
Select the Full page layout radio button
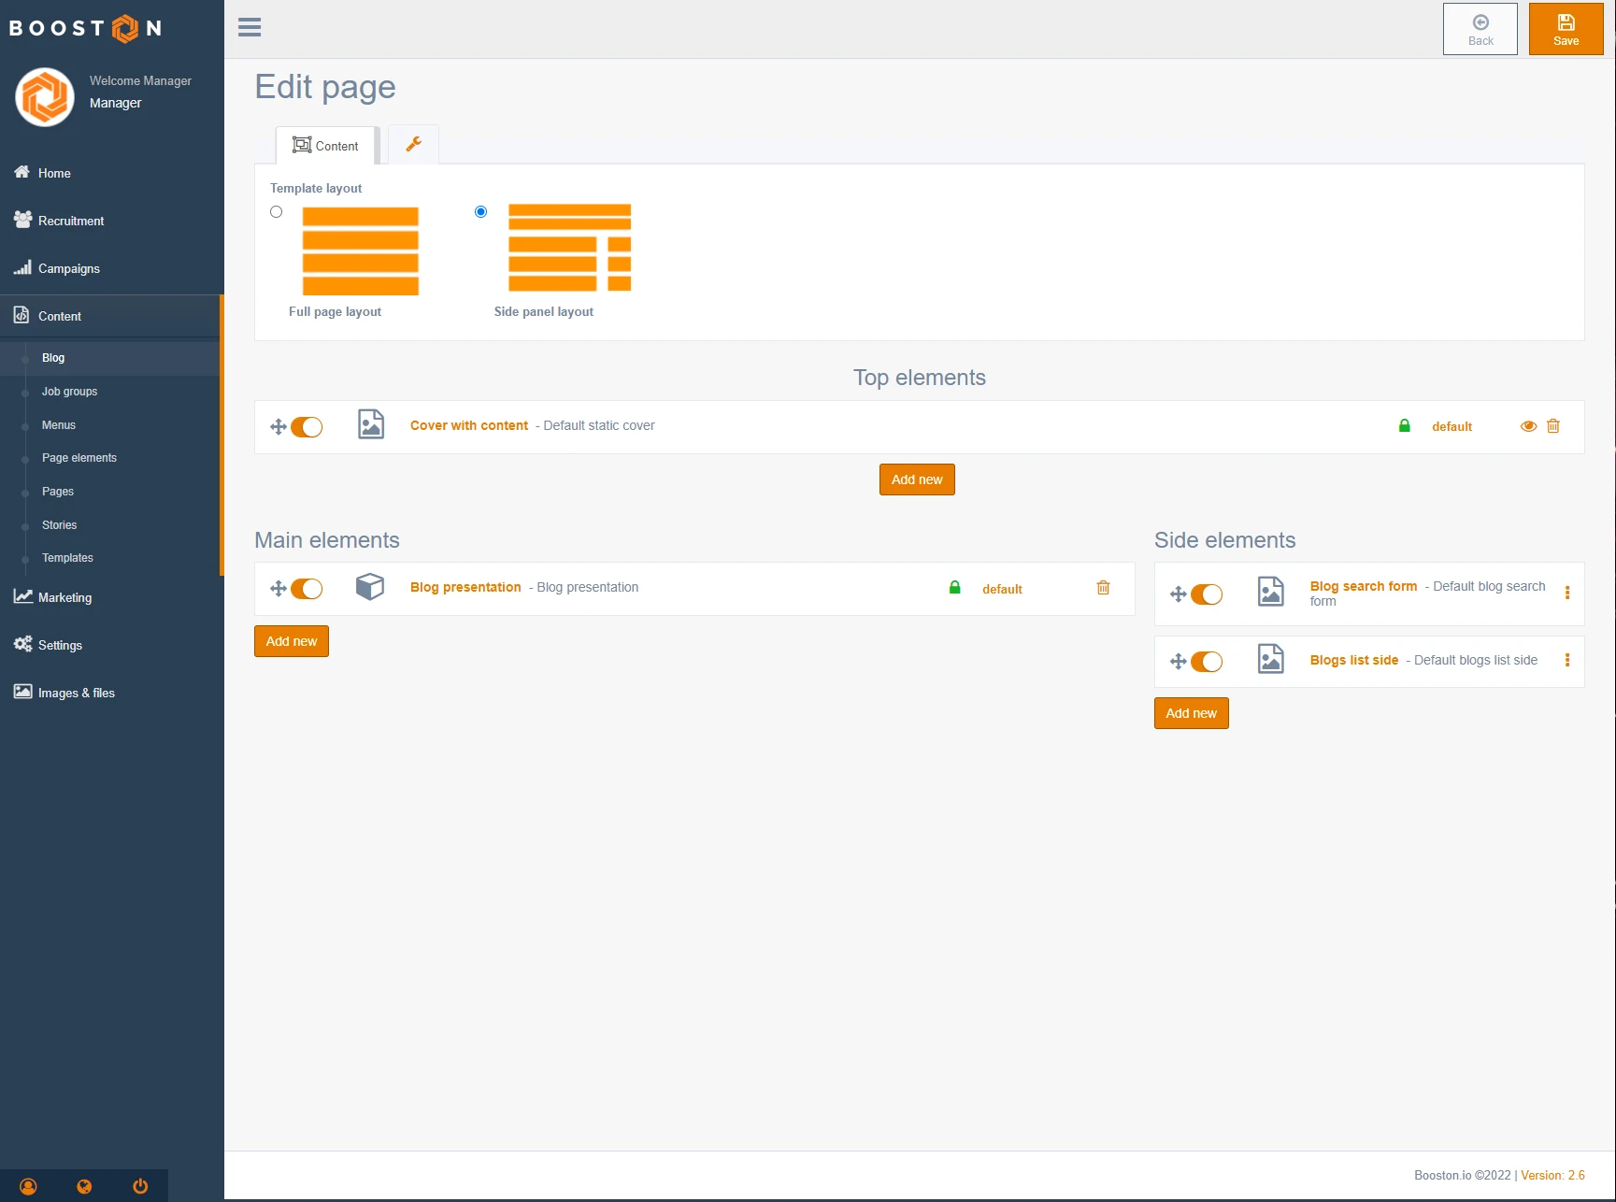pyautogui.click(x=277, y=212)
